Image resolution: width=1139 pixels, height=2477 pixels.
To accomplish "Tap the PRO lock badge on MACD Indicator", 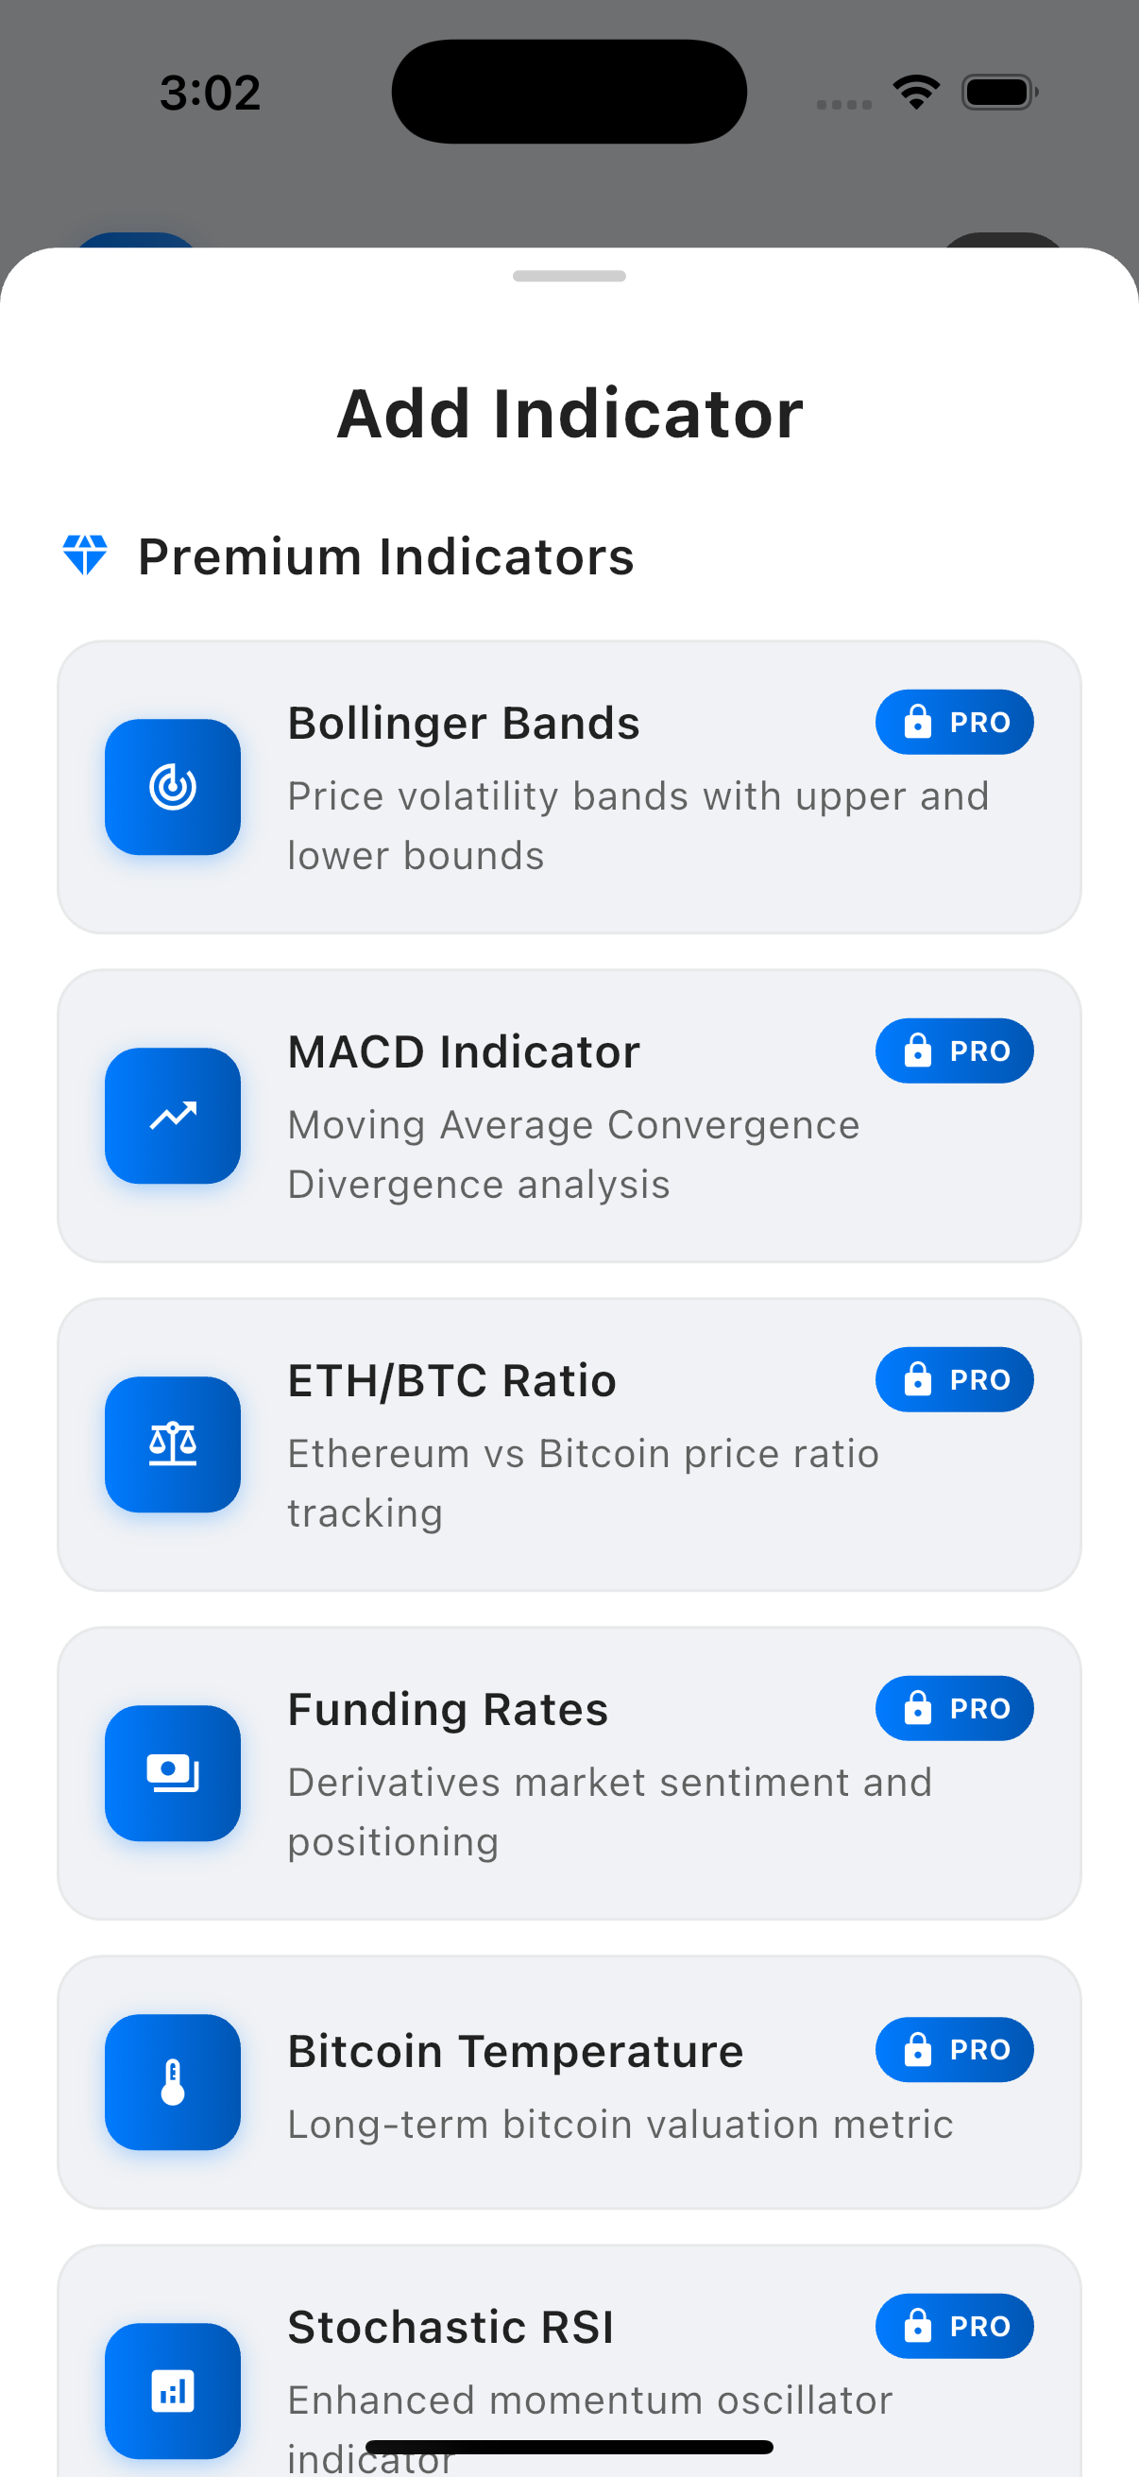I will pyautogui.click(x=955, y=1051).
